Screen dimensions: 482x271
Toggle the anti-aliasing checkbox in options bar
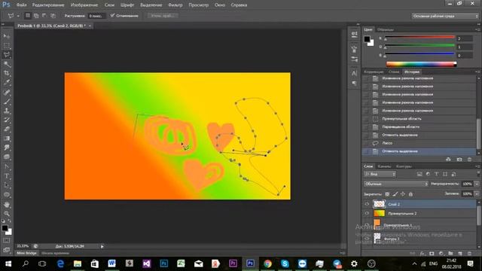click(112, 15)
